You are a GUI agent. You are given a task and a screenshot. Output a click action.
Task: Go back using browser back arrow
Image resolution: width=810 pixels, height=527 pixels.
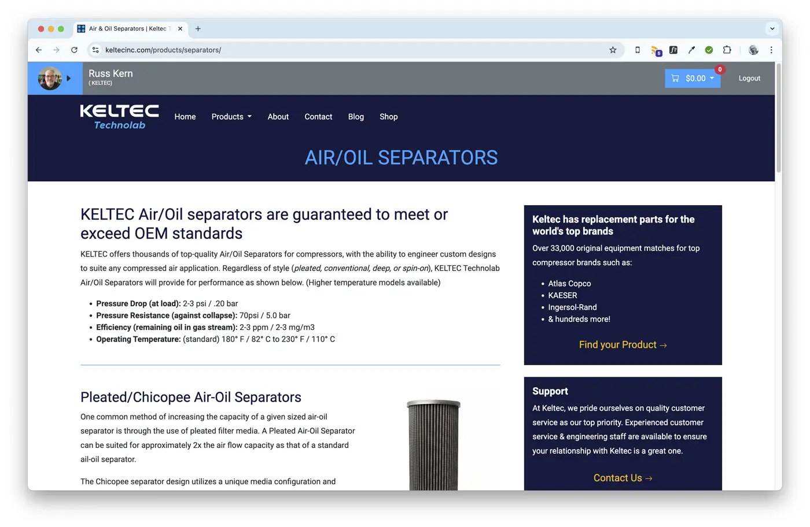(39, 50)
